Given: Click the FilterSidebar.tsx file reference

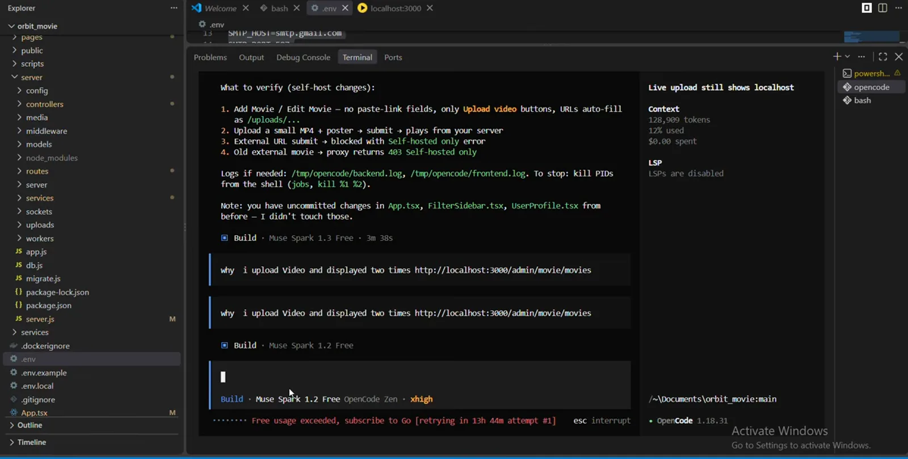Looking at the screenshot, I should click(465, 206).
